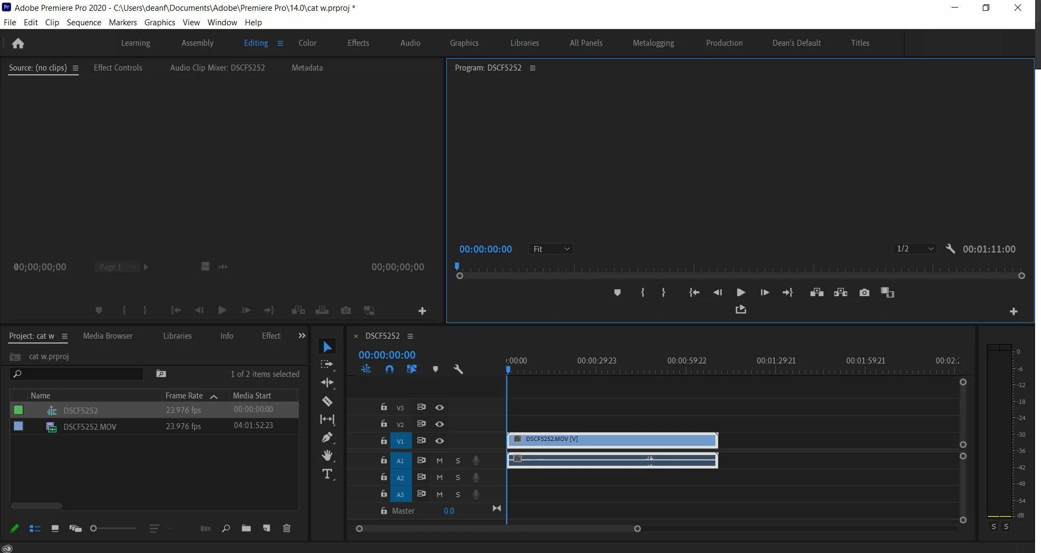Toggle track lock on V1
1041x553 pixels.
point(384,440)
